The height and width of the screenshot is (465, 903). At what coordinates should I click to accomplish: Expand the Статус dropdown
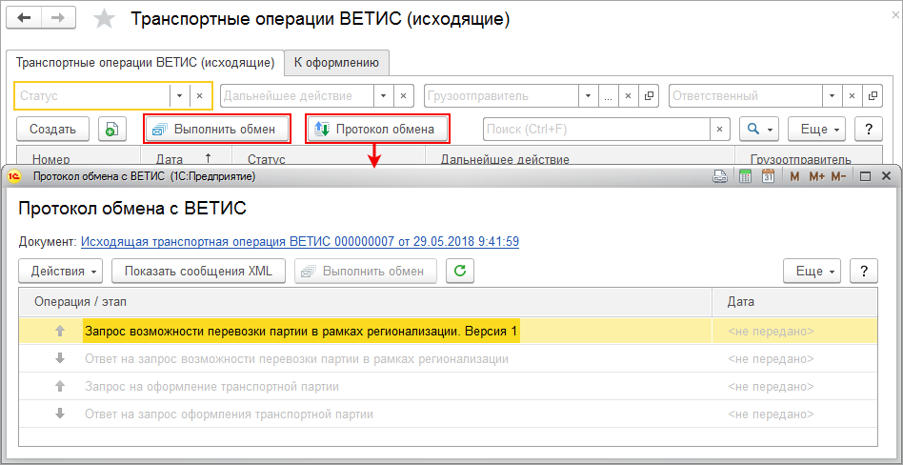point(179,96)
